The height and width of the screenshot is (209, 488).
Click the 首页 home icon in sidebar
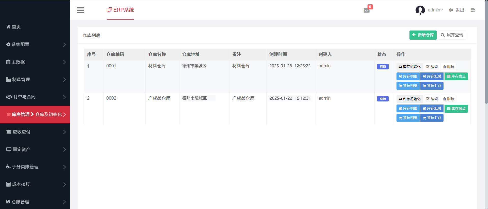[x=8, y=27]
